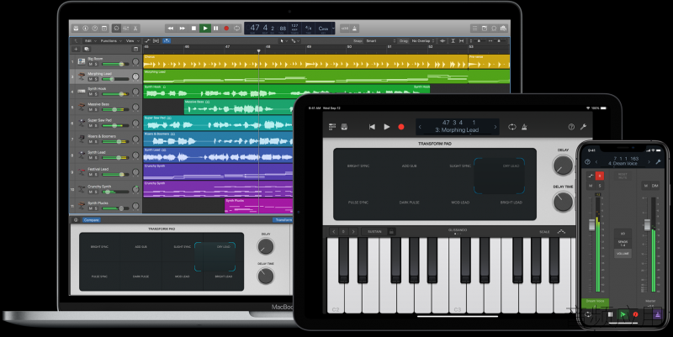Image resolution: width=673 pixels, height=337 pixels.
Task: Open the Mixer on the MacBook toolbar
Action: pos(125,29)
